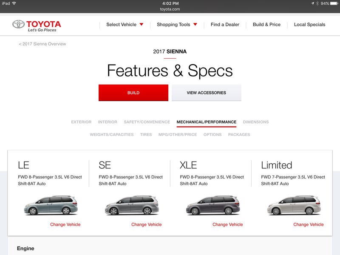
Task: Click the VIEW ACCESSORIES button
Action: [x=207, y=93]
